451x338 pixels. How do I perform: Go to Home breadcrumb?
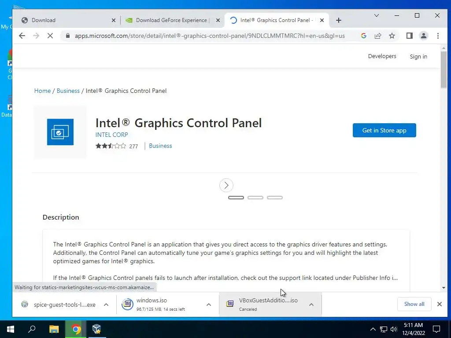[x=42, y=91]
